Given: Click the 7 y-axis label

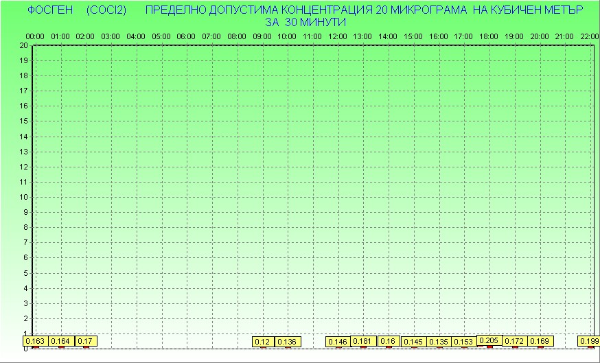Looking at the screenshot, I should point(25,242).
